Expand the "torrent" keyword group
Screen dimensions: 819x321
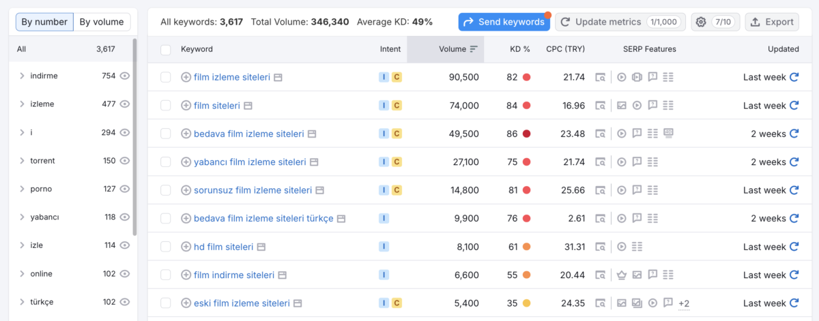click(x=22, y=161)
